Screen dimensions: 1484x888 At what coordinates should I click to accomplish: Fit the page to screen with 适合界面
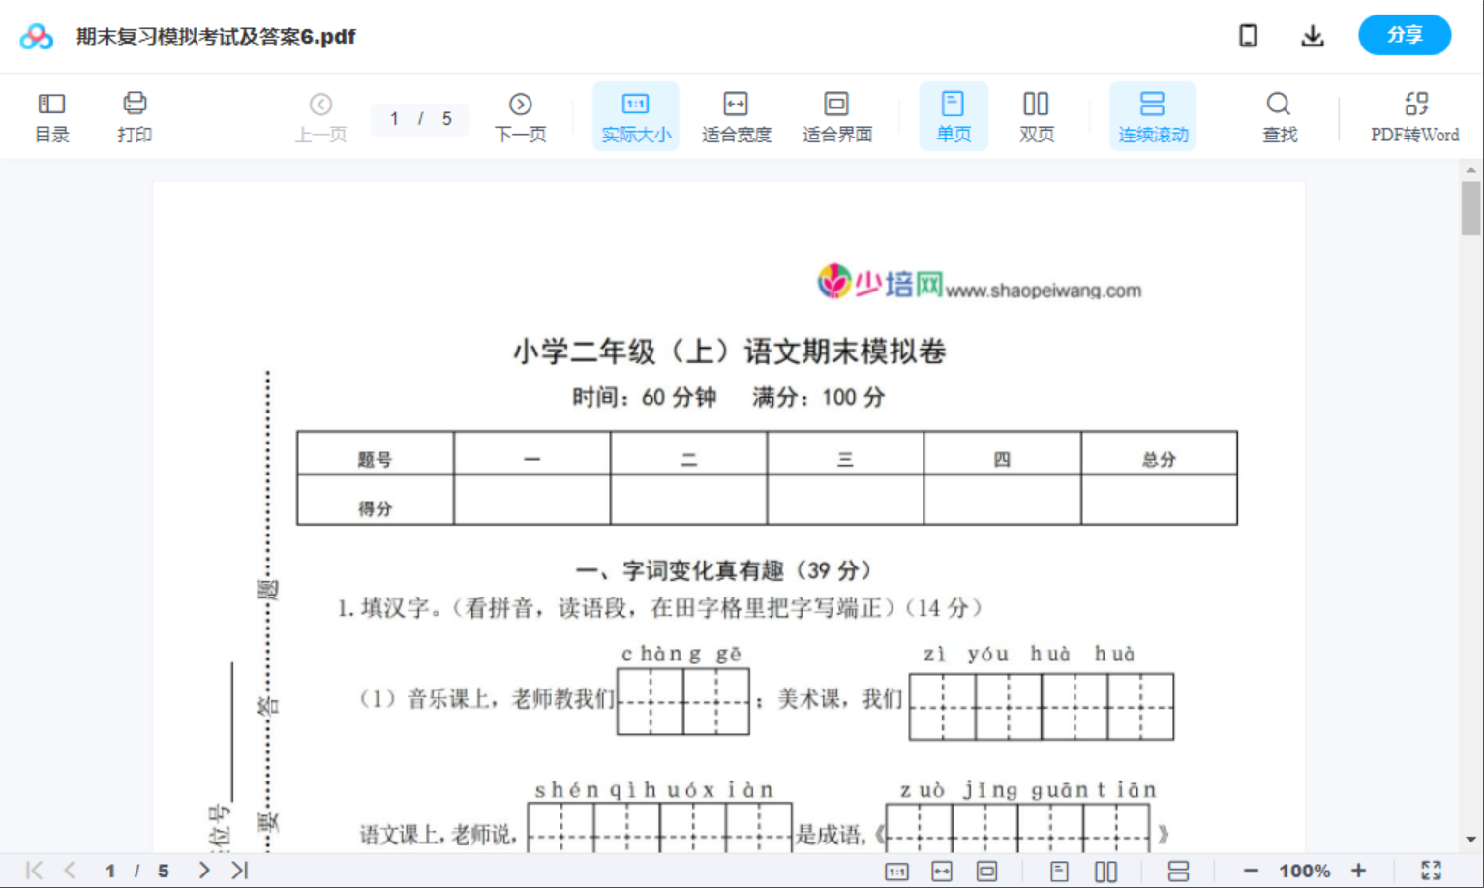(x=835, y=115)
